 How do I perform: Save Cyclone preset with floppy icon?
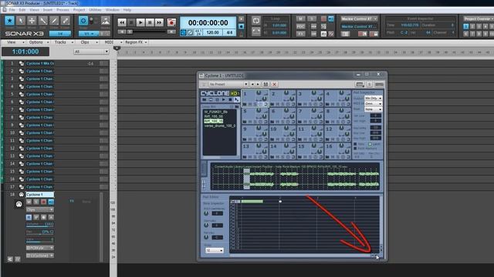[266, 84]
